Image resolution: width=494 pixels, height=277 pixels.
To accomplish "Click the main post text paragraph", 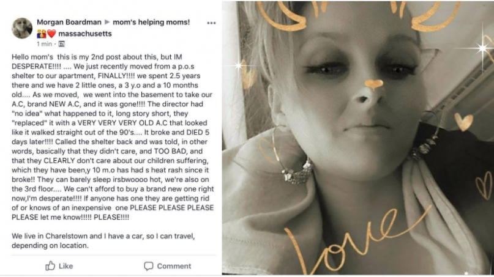I will tap(113, 139).
